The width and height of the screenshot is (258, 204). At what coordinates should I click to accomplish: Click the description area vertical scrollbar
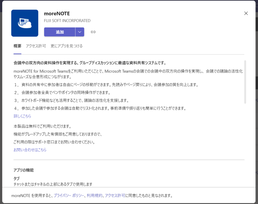pyautogui.click(x=245, y=82)
